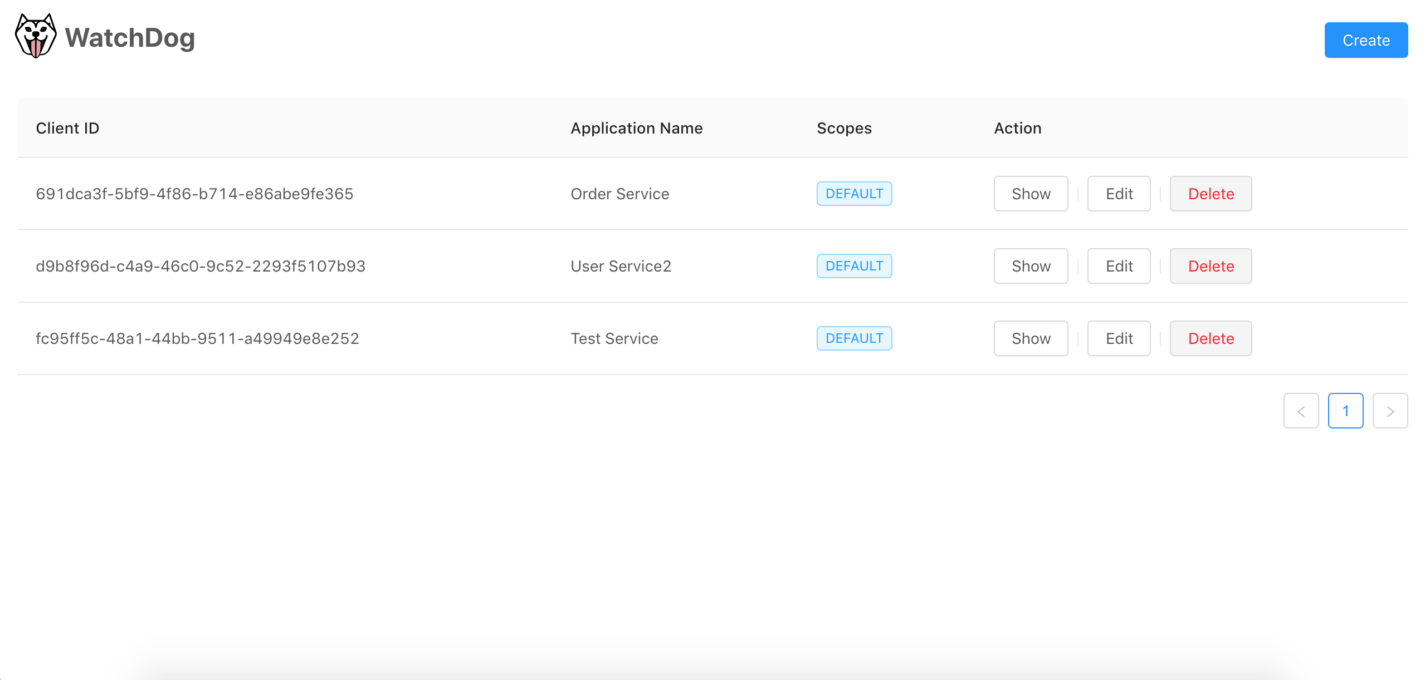This screenshot has width=1425, height=680.
Task: Show the User Service2 client
Action: pyautogui.click(x=1031, y=266)
